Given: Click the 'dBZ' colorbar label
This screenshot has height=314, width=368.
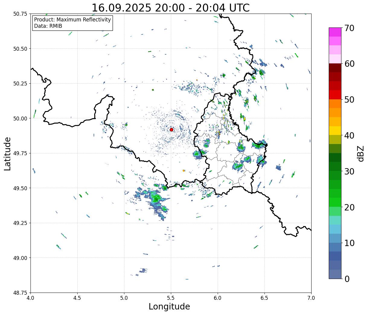Looking at the screenshot, I should tap(361, 153).
